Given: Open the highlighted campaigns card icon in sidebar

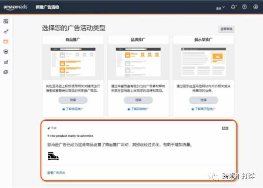Looking at the screenshot, I should [6, 41].
